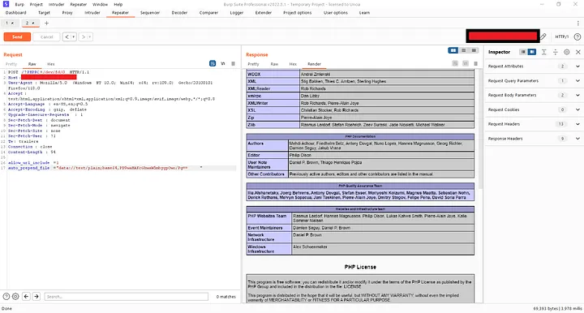This screenshot has width=584, height=313.
Task: Open the forward history dropdown arrow
Action: [90, 36]
